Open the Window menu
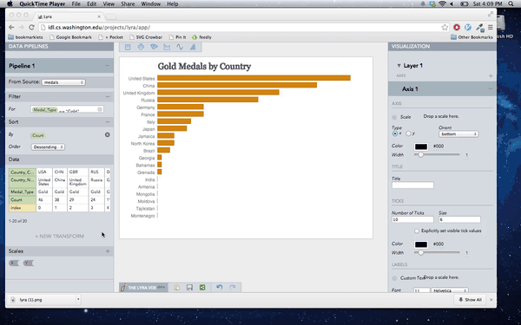This screenshot has width=521, height=325. [x=151, y=4]
